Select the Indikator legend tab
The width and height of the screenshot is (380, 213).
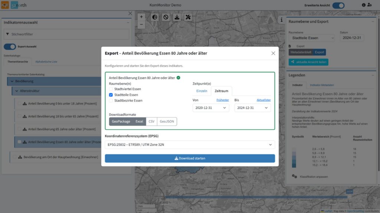coord(297,85)
